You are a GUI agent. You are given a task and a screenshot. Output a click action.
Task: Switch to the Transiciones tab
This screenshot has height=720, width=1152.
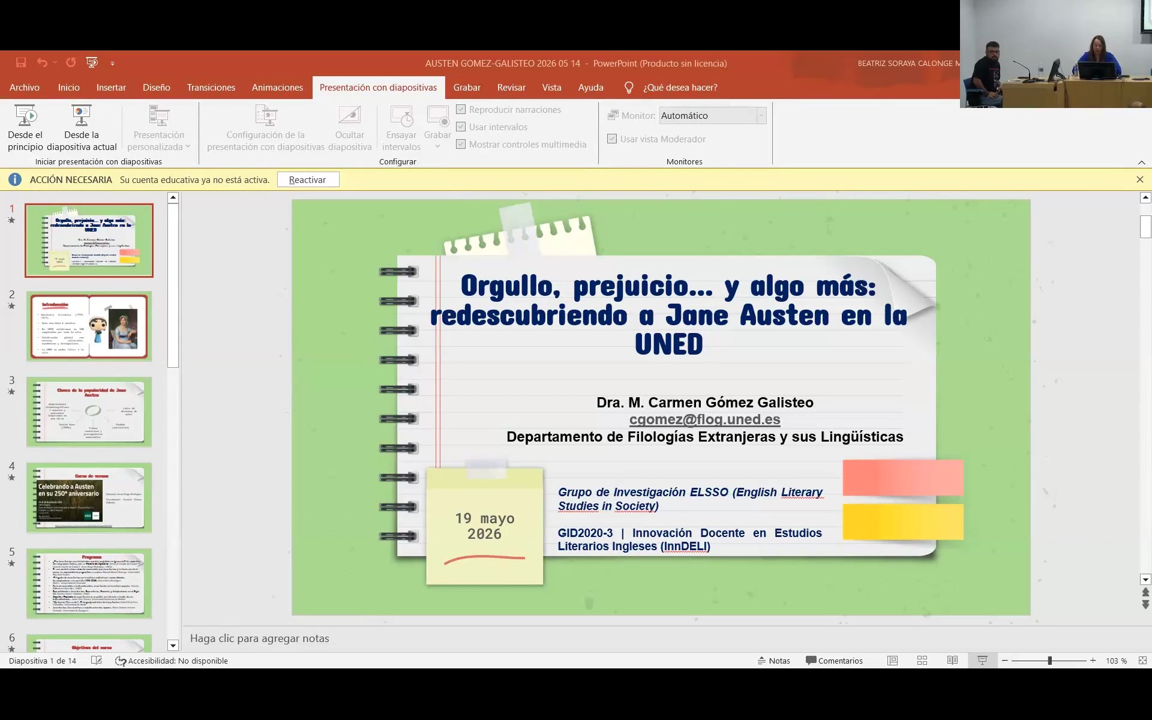(211, 88)
